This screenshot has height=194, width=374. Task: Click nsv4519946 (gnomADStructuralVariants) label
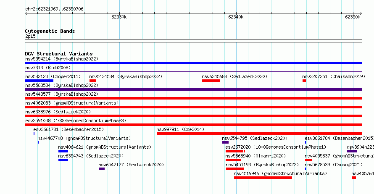[280, 173]
